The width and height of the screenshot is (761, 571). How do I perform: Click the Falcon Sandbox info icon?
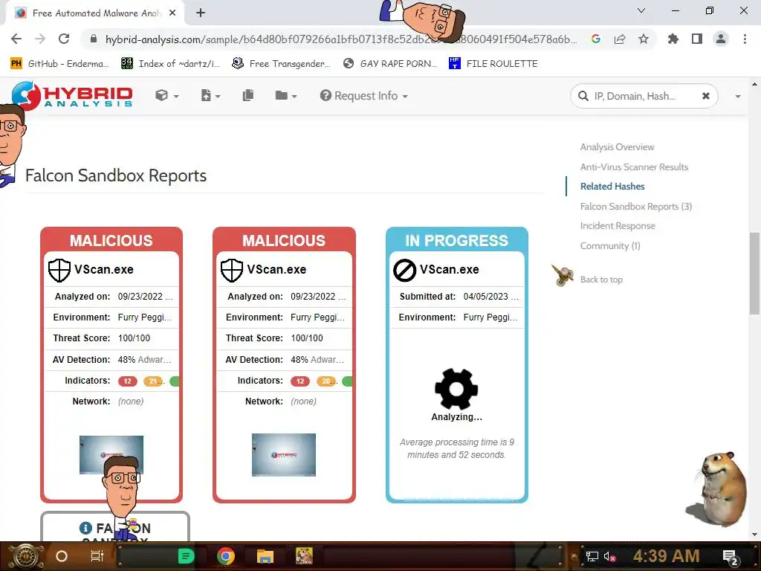coord(85,528)
